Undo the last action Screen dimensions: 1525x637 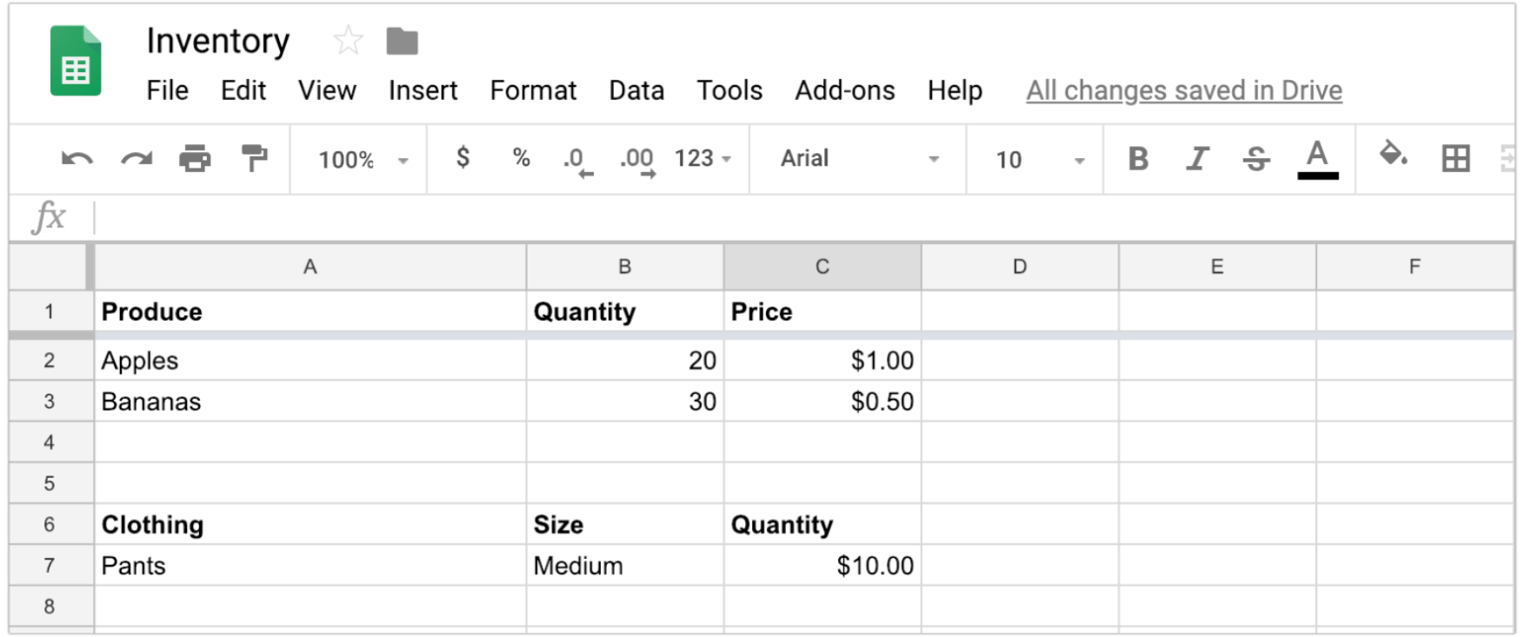[77, 159]
